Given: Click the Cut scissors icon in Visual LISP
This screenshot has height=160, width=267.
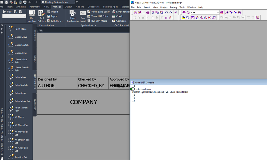Looking at the screenshot, I should (153, 12).
